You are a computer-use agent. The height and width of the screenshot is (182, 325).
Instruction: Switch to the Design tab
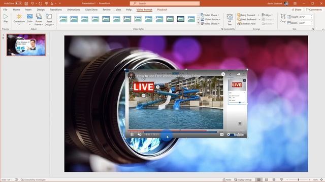(x=41, y=10)
